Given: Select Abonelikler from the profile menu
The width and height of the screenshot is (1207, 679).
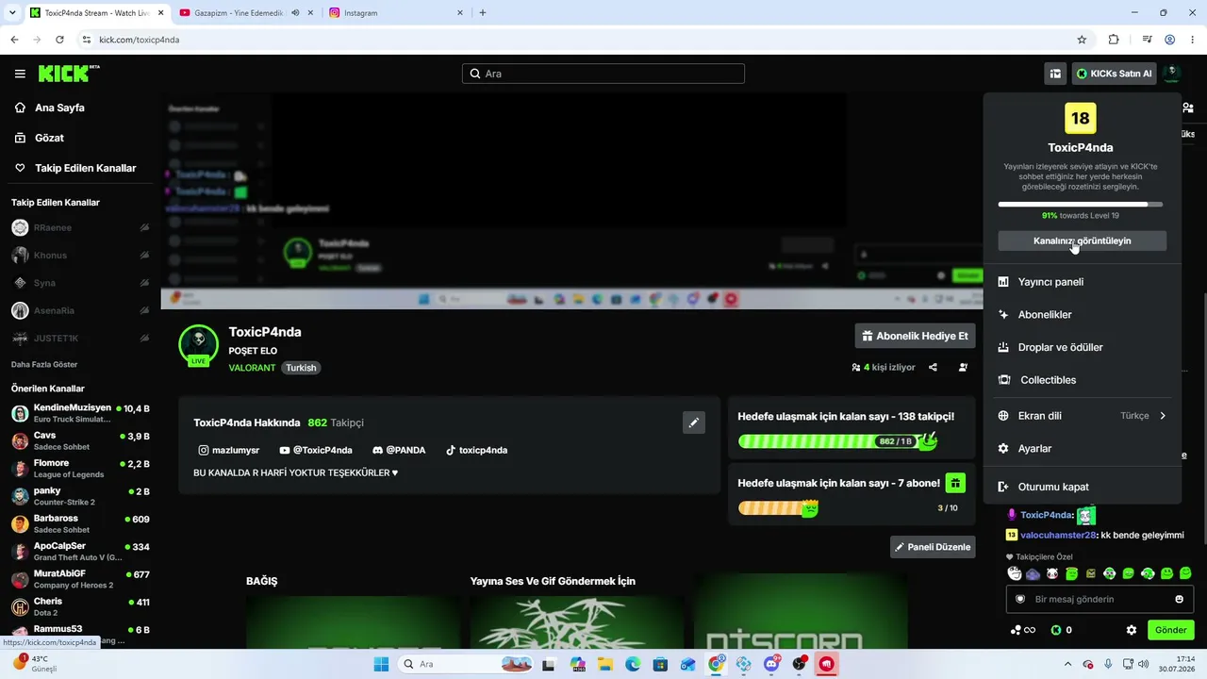Looking at the screenshot, I should click(x=1082, y=315).
